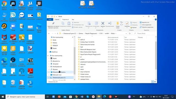Image resolution: width=176 pixels, height=99 pixels.
Task: Click Вырезать (Cut) in ribbon
Action: pos(76,23)
